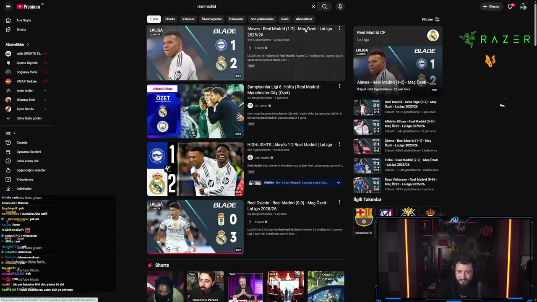Select the İzlenenler filter chip

[x=236, y=19]
